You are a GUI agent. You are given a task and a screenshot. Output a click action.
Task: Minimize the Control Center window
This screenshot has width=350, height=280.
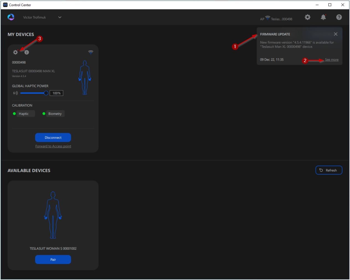coord(317,5)
